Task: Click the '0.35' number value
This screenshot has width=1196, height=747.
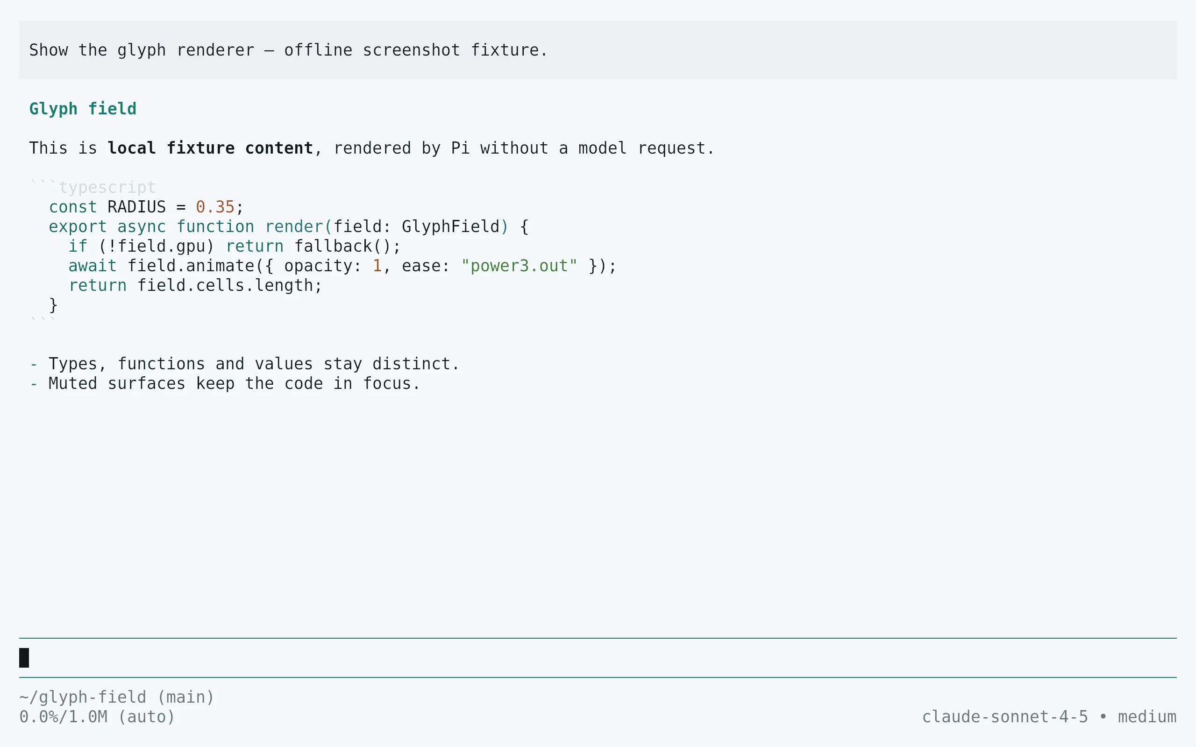Action: [215, 207]
